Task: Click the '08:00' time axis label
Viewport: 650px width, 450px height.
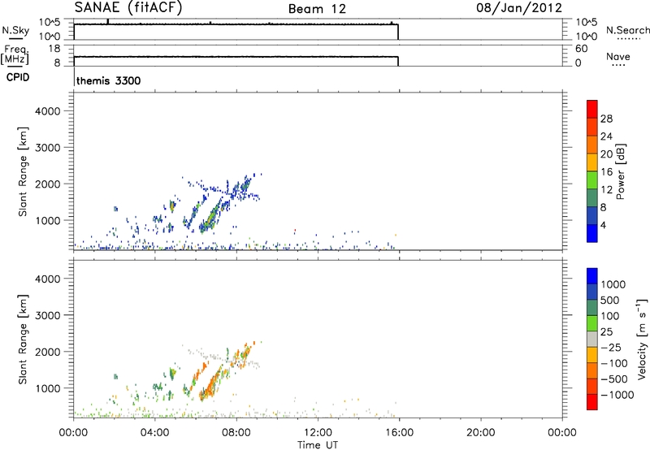Action: tap(236, 433)
